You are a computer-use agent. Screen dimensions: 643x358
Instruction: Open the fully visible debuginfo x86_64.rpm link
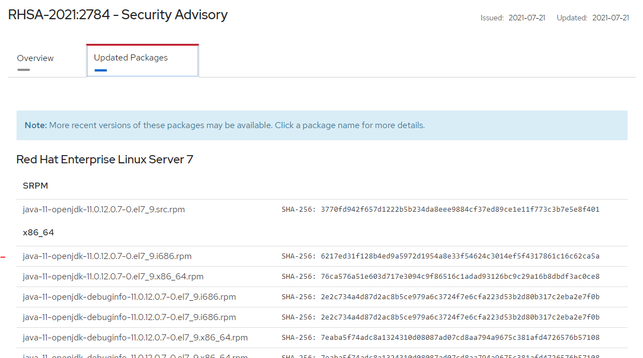click(x=135, y=338)
